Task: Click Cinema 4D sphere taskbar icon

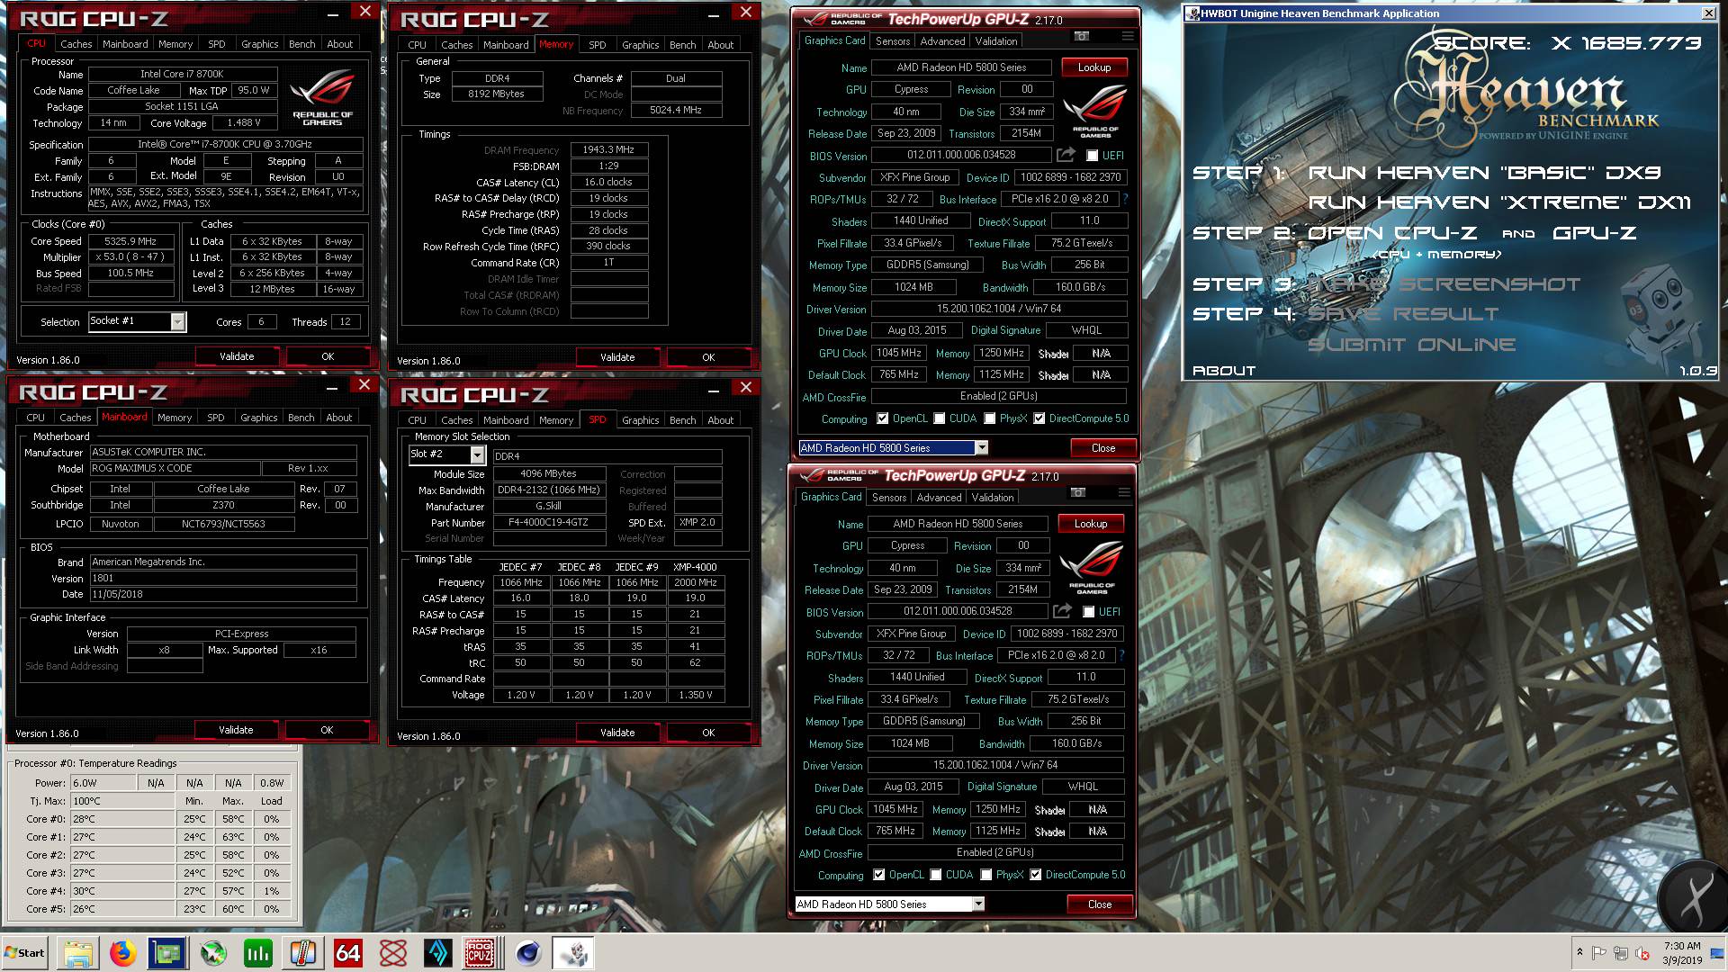Action: coord(526,953)
